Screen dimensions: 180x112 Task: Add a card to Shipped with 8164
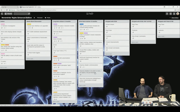[x=109, y=54]
